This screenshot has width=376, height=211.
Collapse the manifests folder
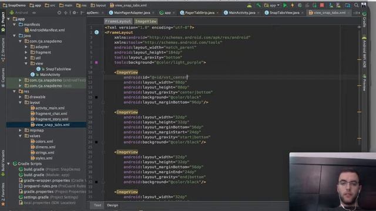coord(15,25)
